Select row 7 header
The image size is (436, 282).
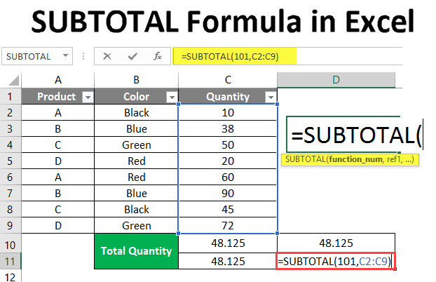(x=11, y=194)
